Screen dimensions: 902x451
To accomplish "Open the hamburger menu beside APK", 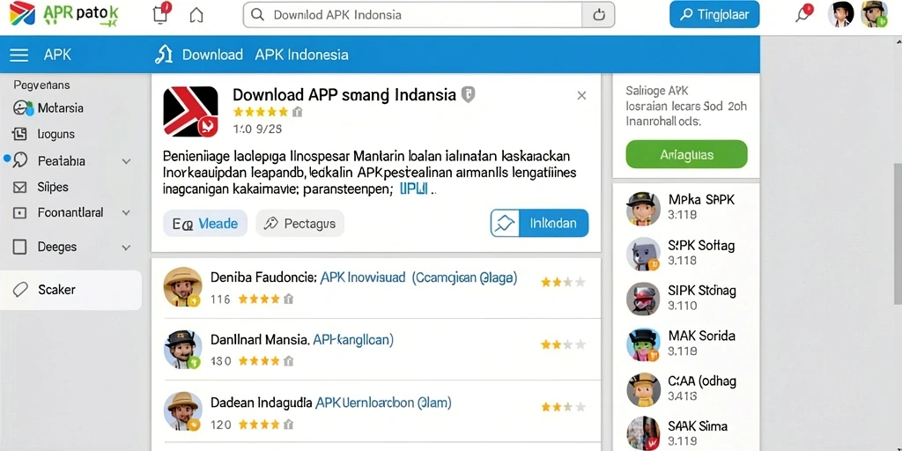I will [19, 55].
